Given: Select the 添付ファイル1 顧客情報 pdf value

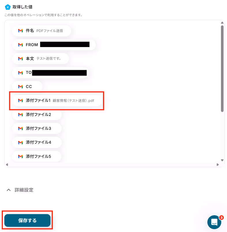Looking at the screenshot, I should click(57, 100).
